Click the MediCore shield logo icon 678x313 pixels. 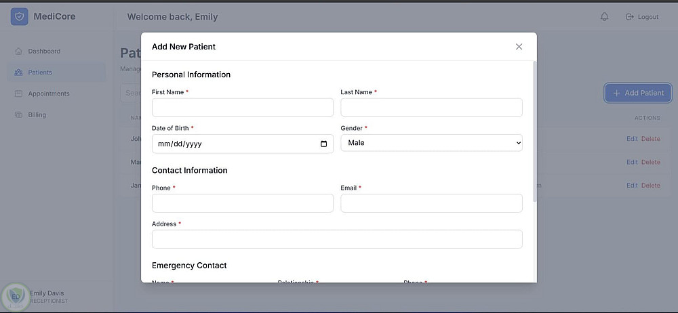pos(19,17)
